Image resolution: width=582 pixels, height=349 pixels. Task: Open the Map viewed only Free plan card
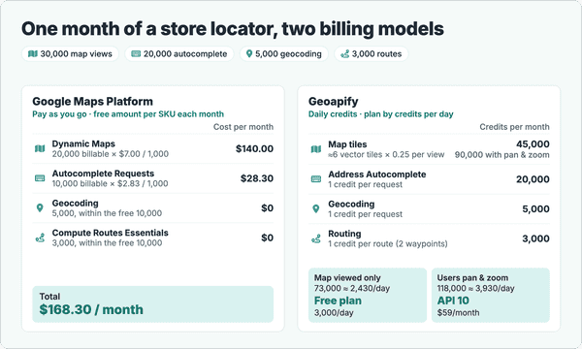click(368, 296)
